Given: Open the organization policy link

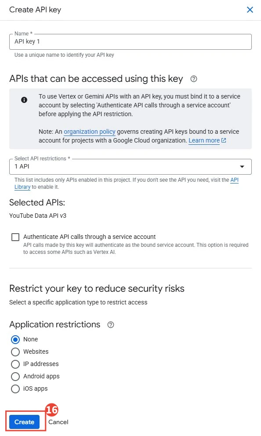Looking at the screenshot, I should [x=89, y=132].
